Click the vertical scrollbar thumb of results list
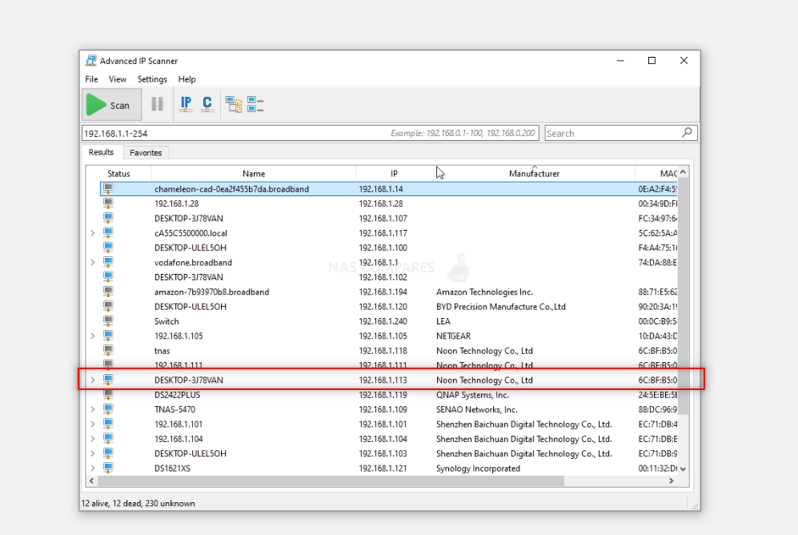The width and height of the screenshot is (798, 535). point(683,297)
